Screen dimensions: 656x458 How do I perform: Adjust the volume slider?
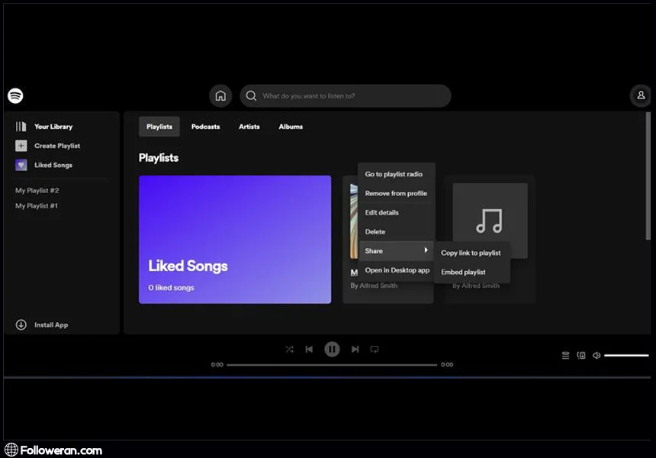pos(625,355)
